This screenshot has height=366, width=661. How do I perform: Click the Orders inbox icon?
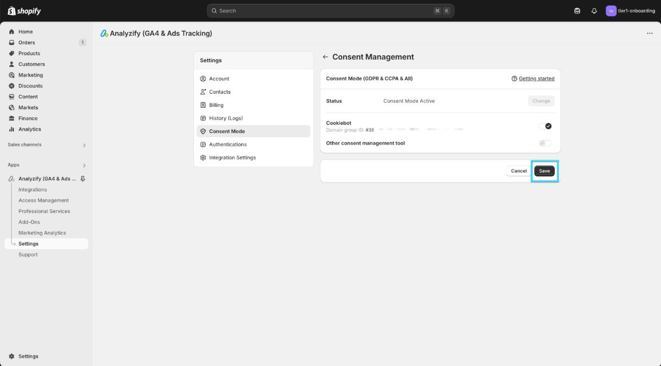[x=12, y=42]
